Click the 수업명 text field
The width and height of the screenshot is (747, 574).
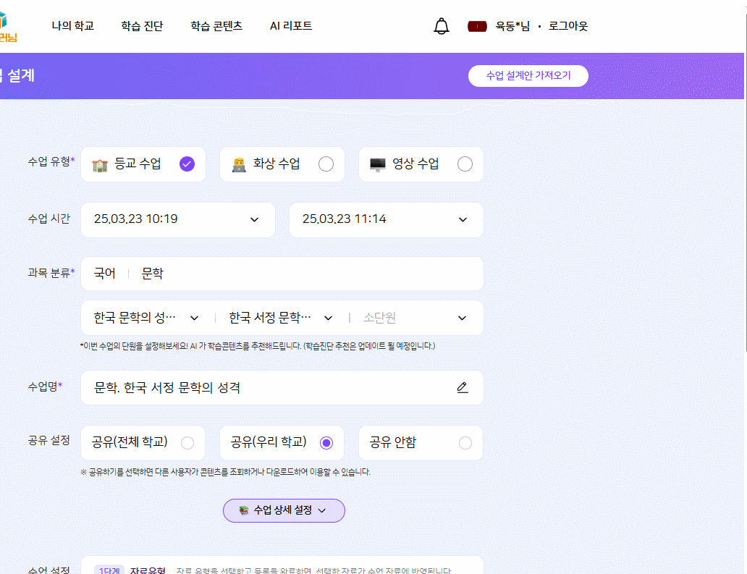coord(282,387)
